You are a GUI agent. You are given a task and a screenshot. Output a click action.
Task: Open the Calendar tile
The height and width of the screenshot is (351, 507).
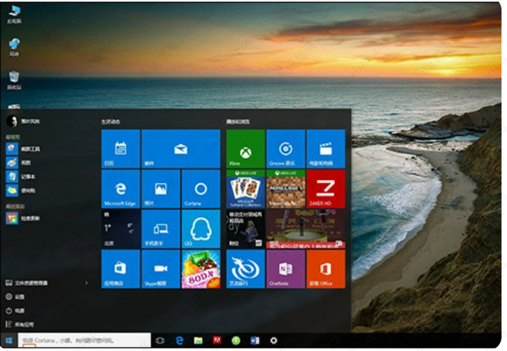(x=121, y=148)
